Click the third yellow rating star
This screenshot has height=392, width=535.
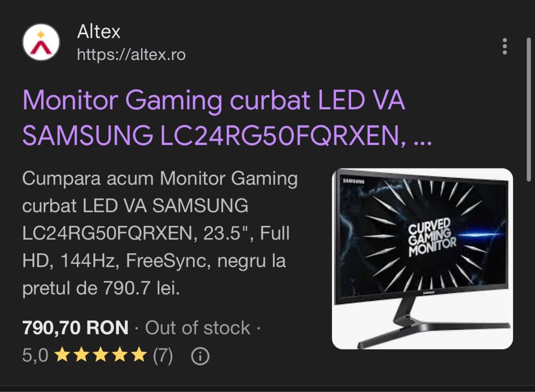tap(101, 354)
